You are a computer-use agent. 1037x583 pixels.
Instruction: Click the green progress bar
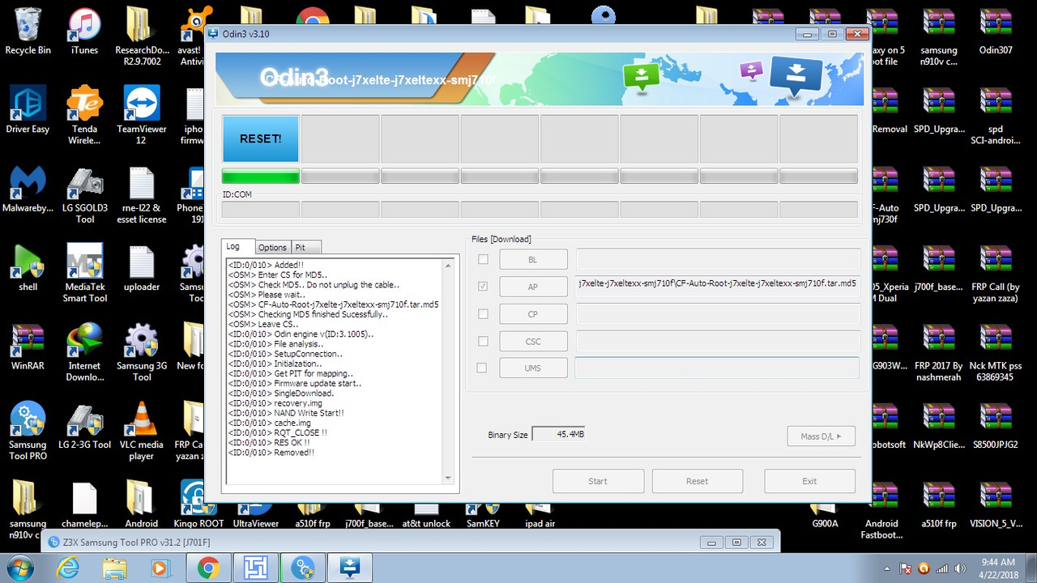click(x=261, y=177)
